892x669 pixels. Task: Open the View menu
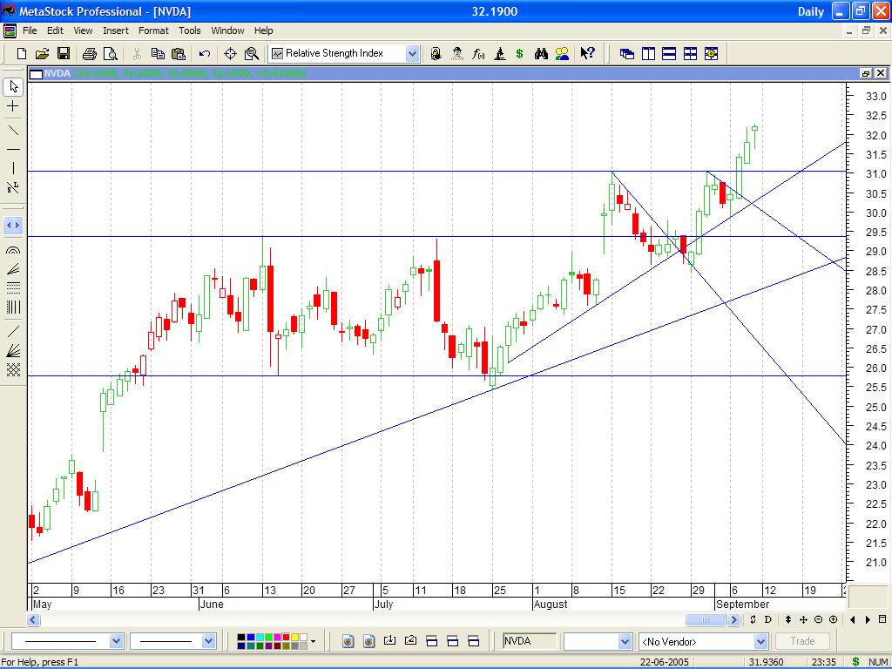[x=83, y=30]
